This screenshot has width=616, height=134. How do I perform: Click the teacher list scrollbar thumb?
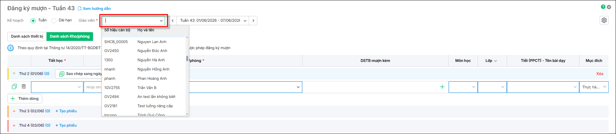pos(187,58)
